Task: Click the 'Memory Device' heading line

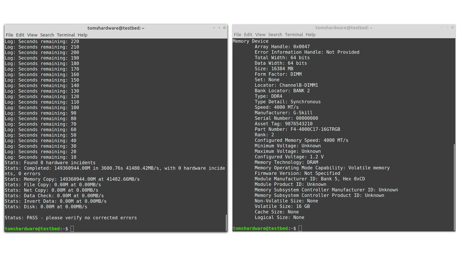Action: 251,41
